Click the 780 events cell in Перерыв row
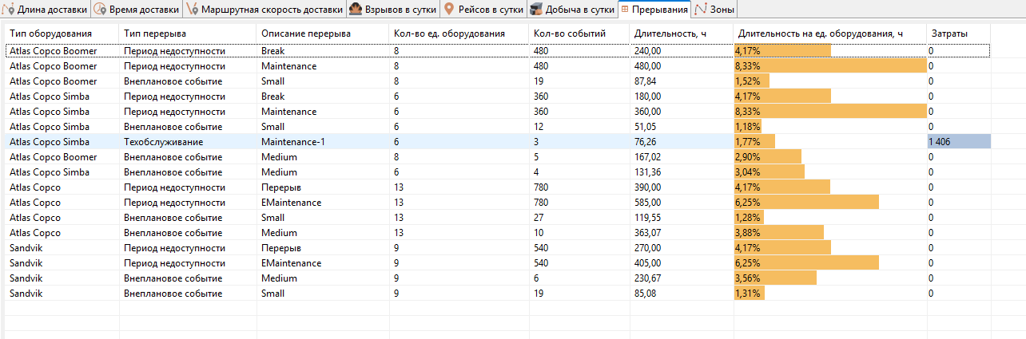This screenshot has height=339, width=1026. pyautogui.click(x=579, y=187)
